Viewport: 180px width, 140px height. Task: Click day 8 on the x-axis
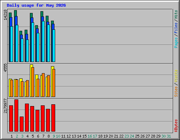(x=49, y=136)
